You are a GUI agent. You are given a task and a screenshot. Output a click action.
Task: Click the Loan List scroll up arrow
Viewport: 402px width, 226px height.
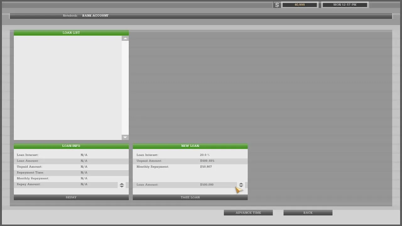pyautogui.click(x=125, y=38)
